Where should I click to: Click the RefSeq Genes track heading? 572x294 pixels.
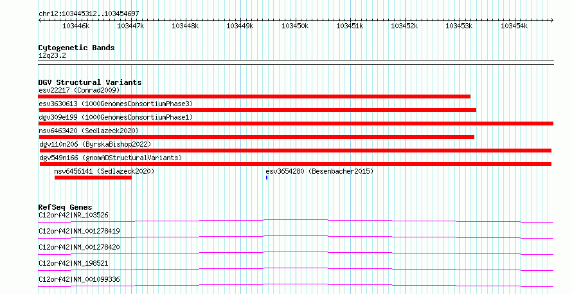(65, 207)
